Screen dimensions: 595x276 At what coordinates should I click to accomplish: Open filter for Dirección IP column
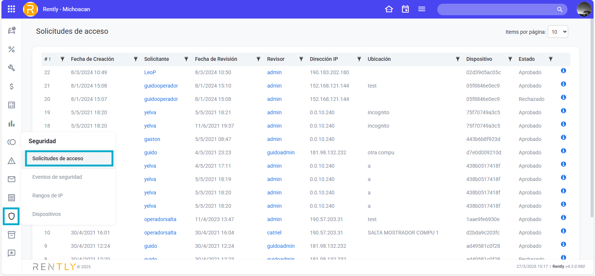359,59
